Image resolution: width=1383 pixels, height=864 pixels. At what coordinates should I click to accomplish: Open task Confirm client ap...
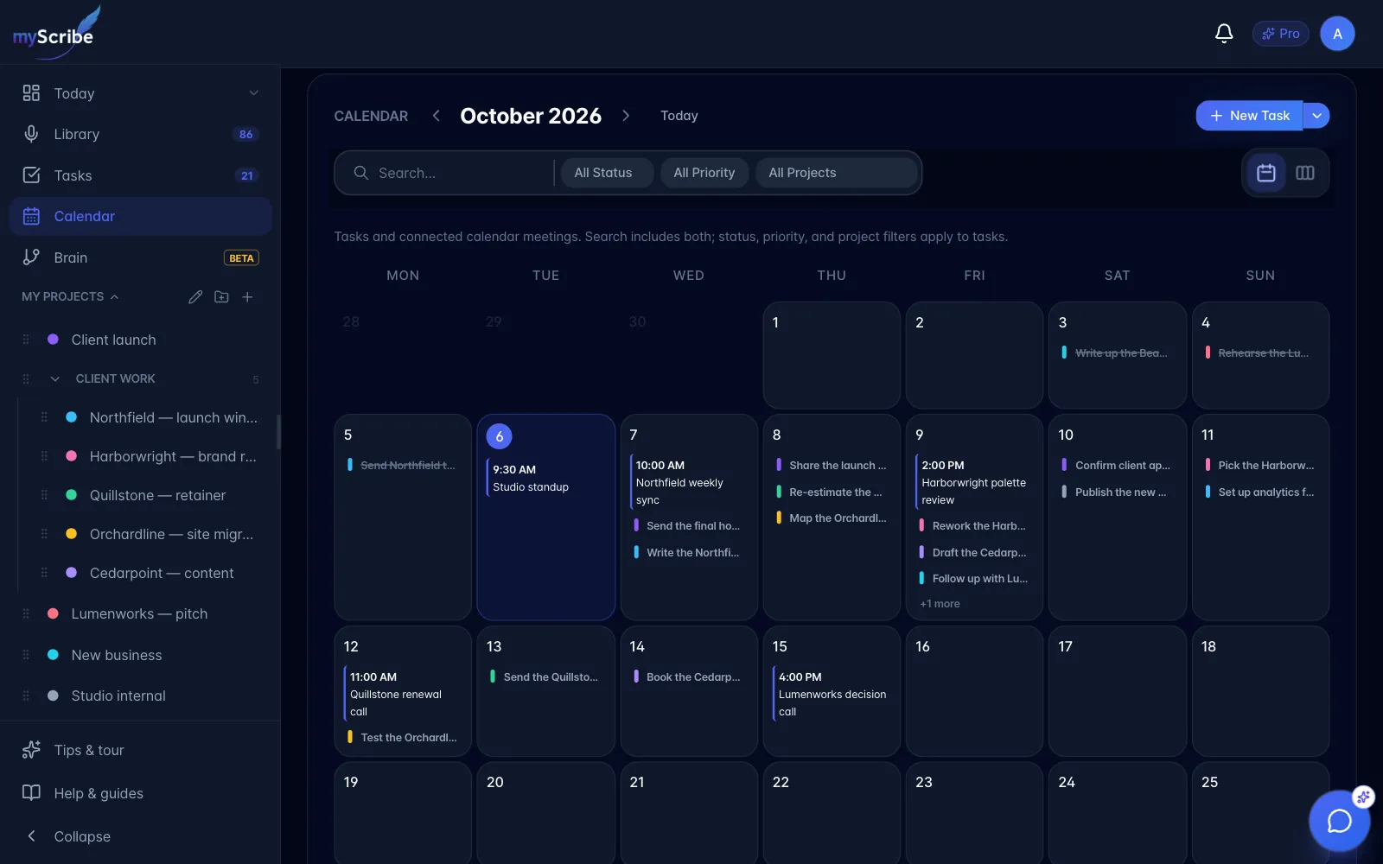[x=1118, y=466]
